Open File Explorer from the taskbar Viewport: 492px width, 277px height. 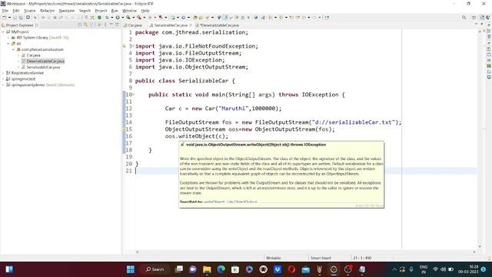207,269
